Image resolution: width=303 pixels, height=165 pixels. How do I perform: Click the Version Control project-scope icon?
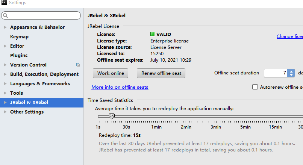tap(78, 65)
